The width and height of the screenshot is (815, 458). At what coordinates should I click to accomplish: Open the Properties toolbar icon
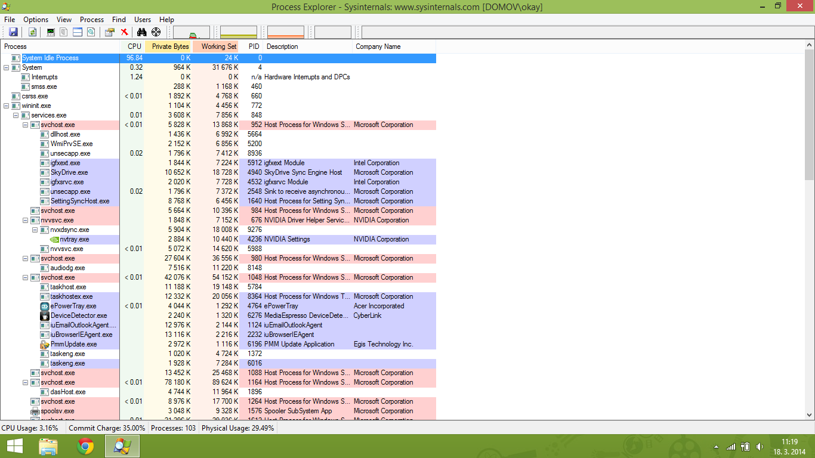[x=109, y=32]
